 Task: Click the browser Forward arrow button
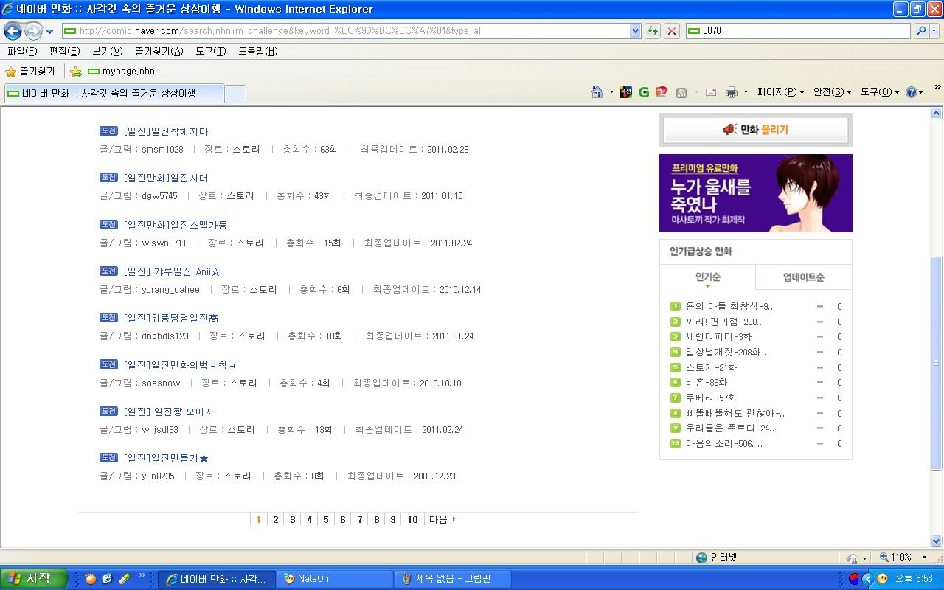point(33,31)
